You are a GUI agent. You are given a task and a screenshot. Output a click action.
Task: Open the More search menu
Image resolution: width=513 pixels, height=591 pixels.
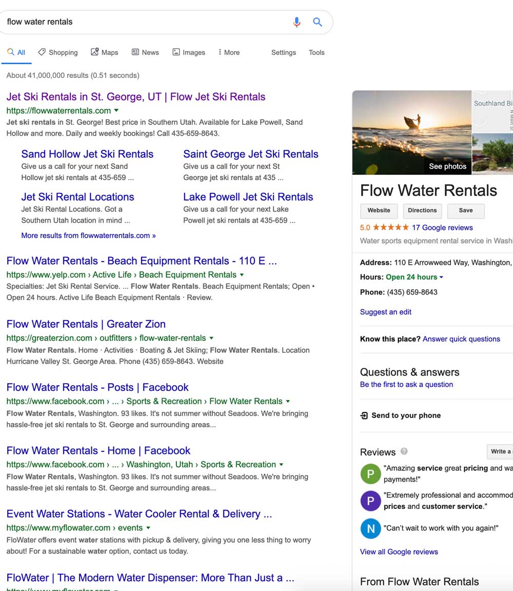(229, 52)
